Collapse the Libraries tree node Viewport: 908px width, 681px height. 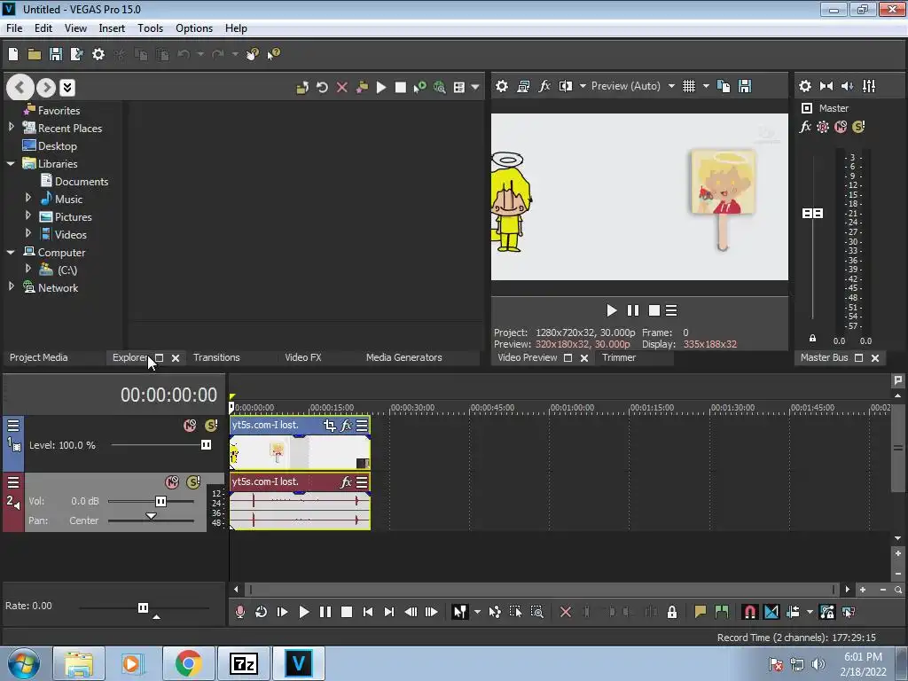coord(11,164)
